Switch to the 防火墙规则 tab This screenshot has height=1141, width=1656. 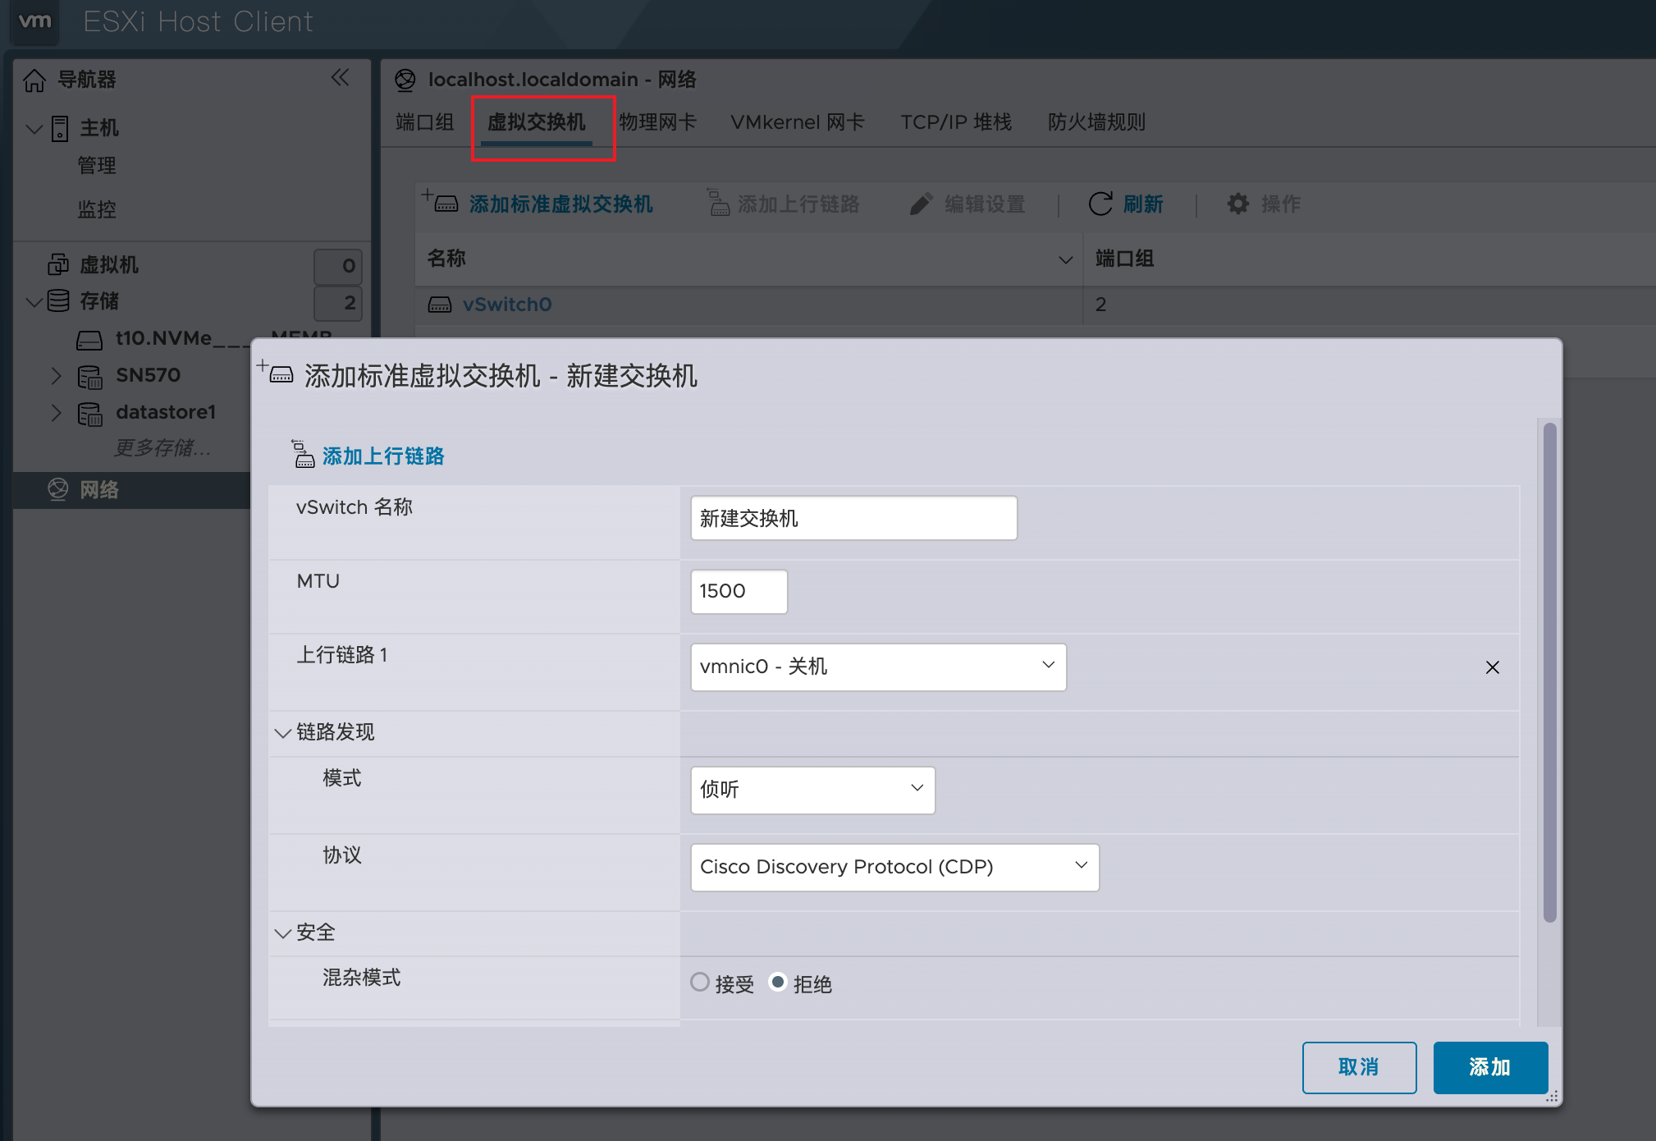point(1096,122)
